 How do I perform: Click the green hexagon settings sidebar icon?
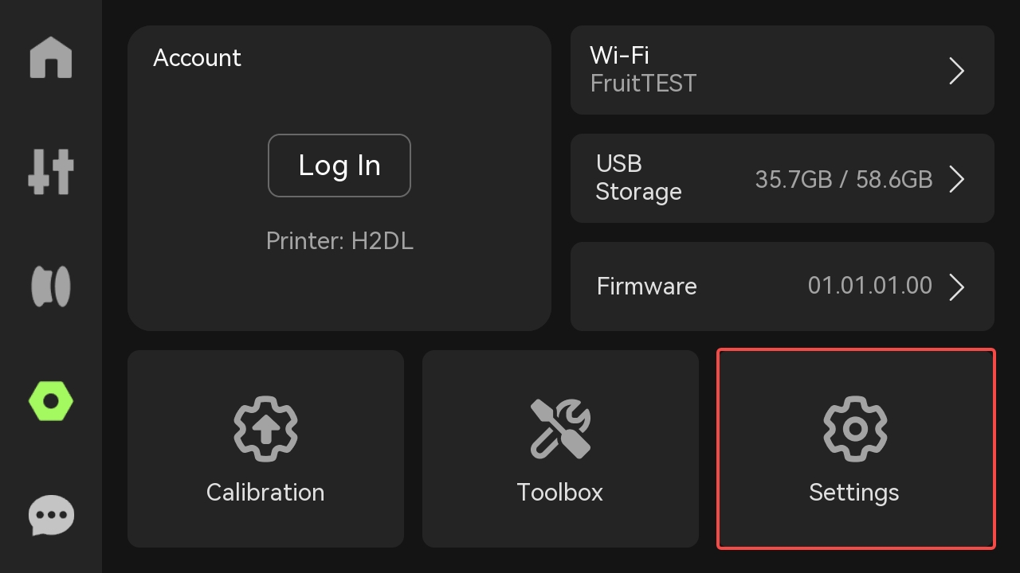click(x=50, y=400)
